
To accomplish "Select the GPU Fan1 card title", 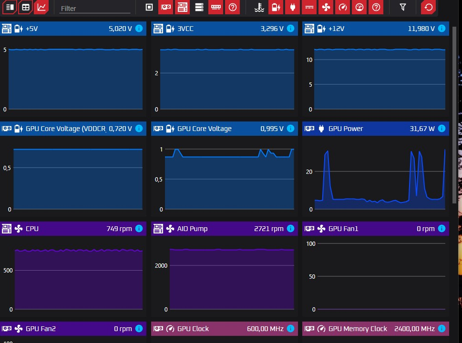I will coord(343,229).
